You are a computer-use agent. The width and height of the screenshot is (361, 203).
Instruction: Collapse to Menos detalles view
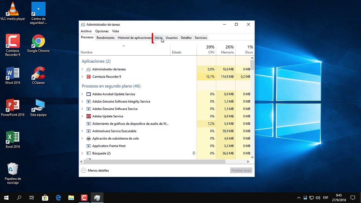[95, 170]
